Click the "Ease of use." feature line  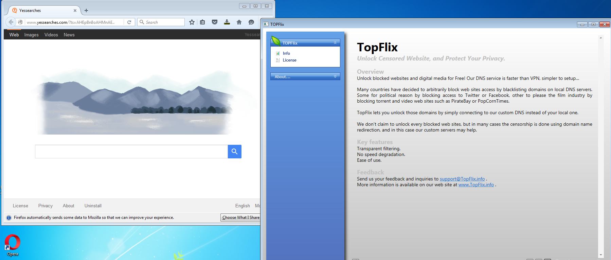pyautogui.click(x=369, y=160)
